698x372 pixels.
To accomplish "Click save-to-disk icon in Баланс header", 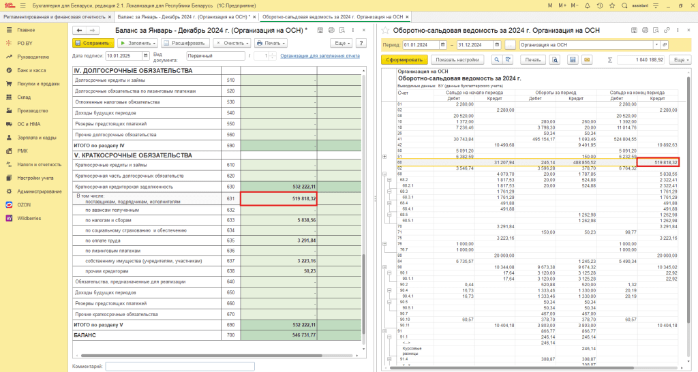I will tap(320, 30).
